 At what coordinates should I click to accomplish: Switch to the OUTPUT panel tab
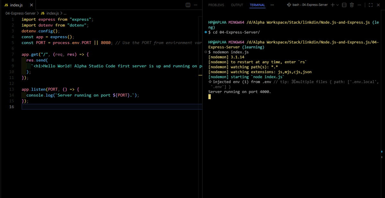(x=237, y=5)
